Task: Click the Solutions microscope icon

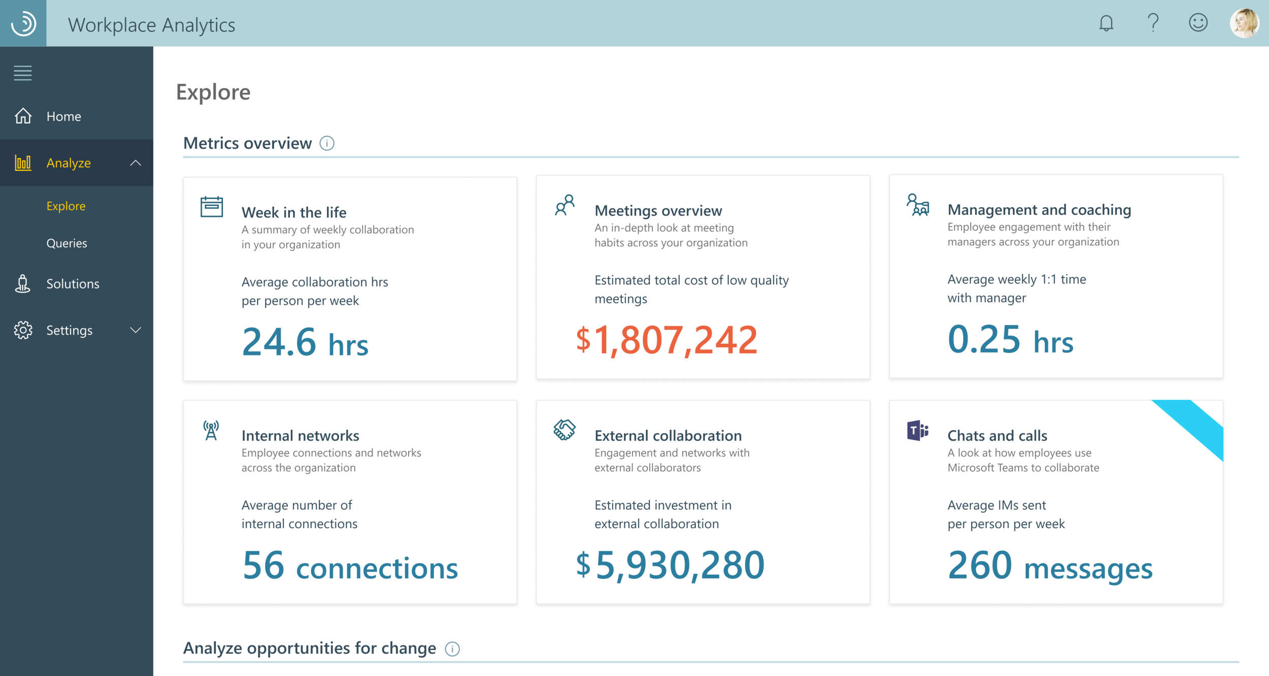Action: tap(23, 283)
